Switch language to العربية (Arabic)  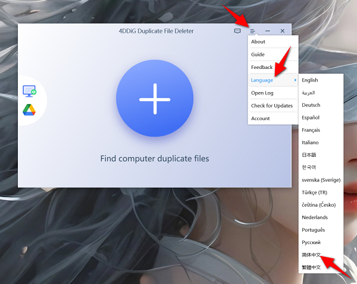[321, 93]
